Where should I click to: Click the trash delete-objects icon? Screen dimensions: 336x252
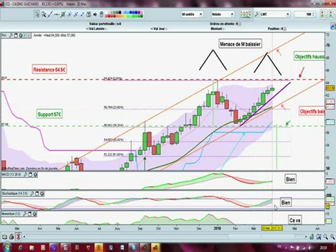[x=101, y=14]
